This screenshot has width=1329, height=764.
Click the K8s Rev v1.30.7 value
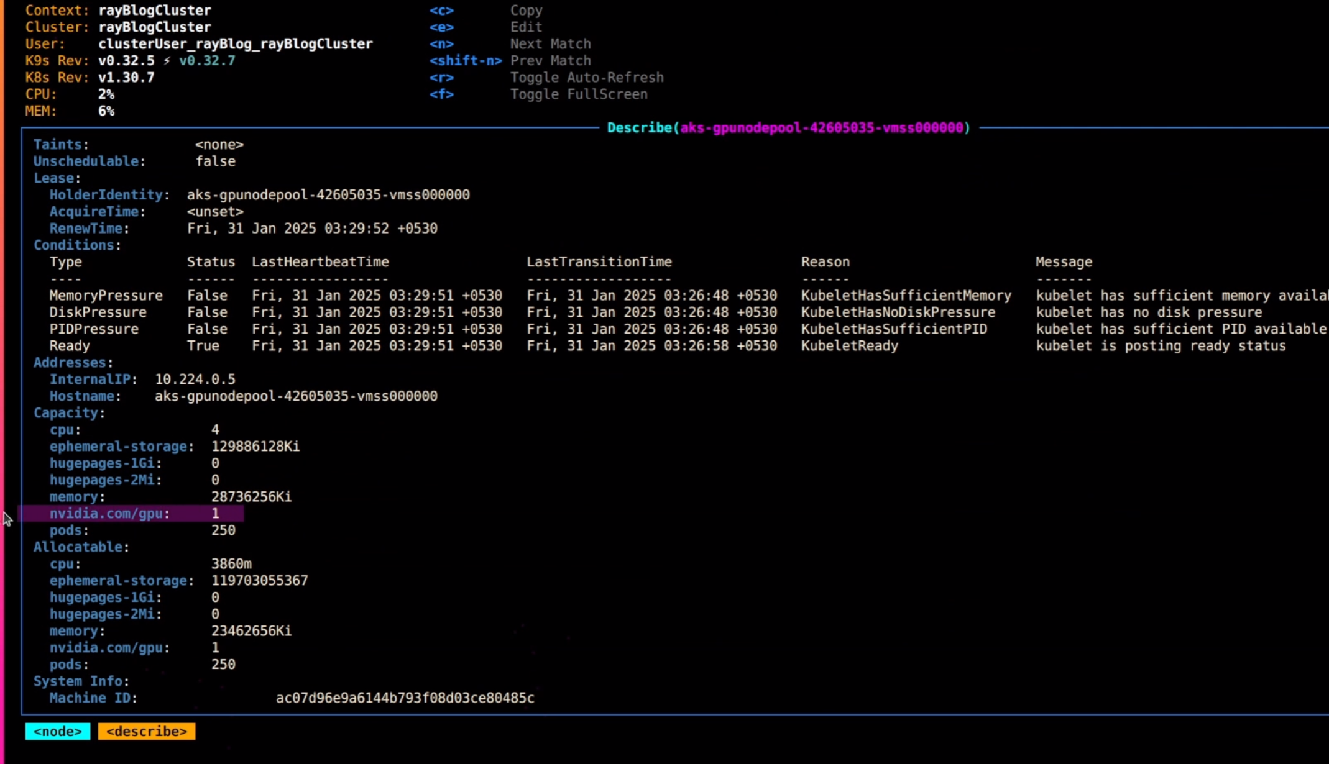coord(126,78)
